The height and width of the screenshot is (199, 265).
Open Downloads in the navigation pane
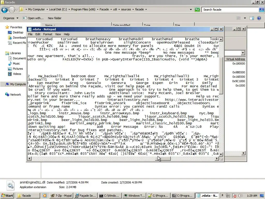click(17, 38)
